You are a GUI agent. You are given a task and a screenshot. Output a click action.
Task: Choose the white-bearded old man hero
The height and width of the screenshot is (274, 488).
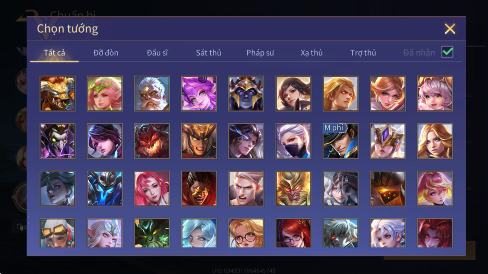point(152,94)
